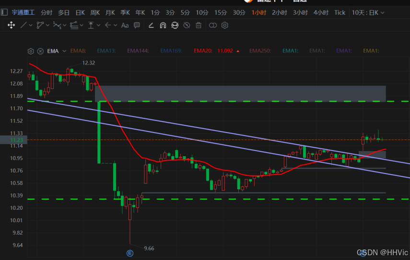
Task: Open the 10天:日K dropdown
Action: coord(368,12)
